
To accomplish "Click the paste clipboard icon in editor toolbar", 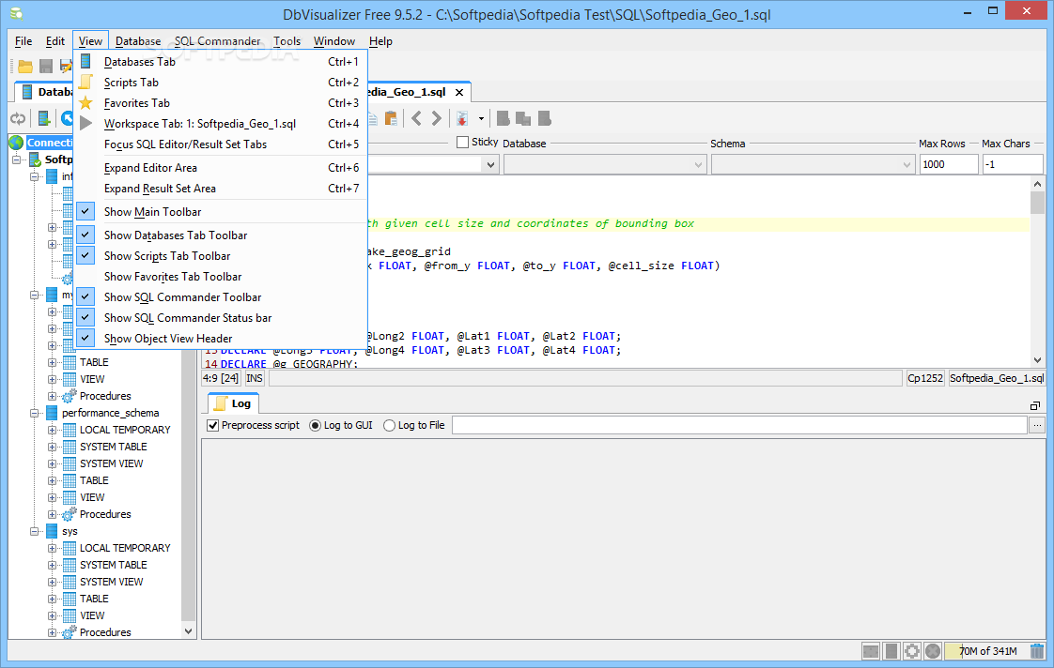I will coord(391,119).
